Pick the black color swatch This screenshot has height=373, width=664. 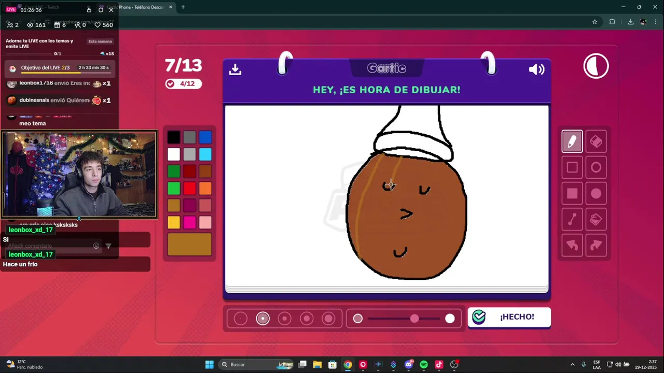[x=174, y=137]
